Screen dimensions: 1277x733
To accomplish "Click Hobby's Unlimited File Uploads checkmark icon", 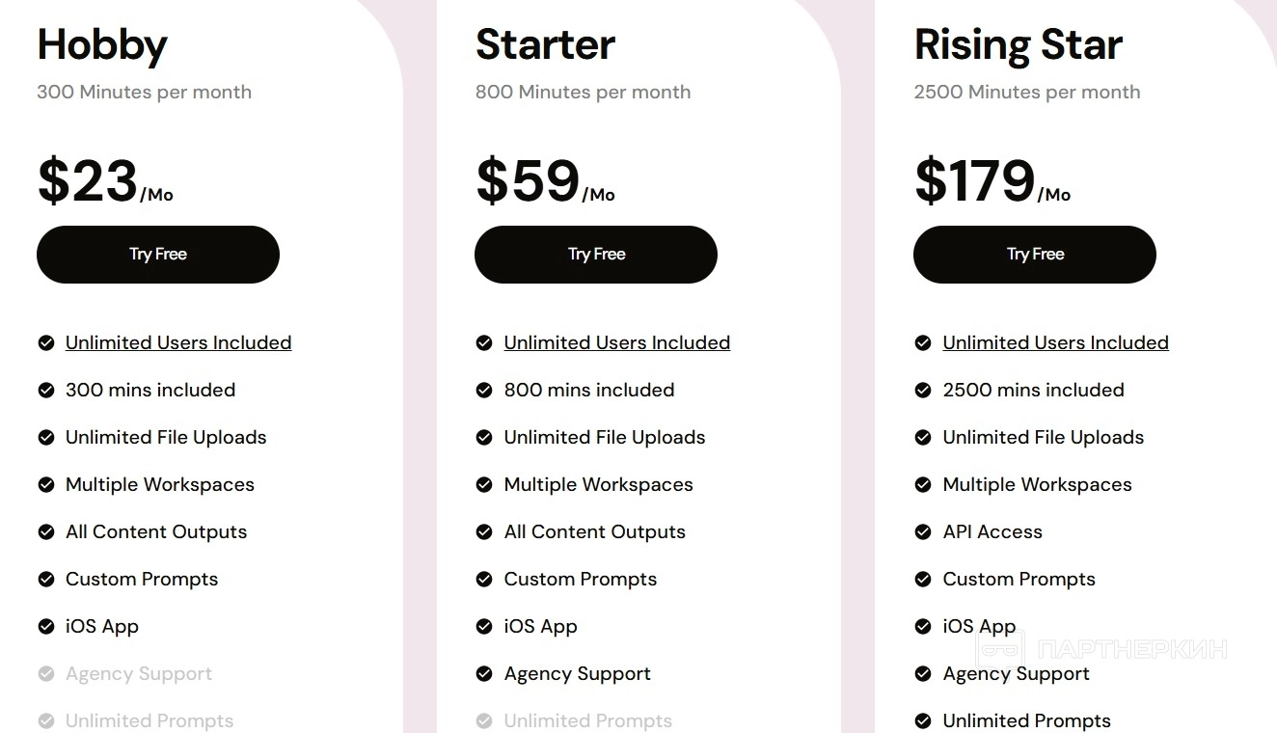I will pos(45,437).
